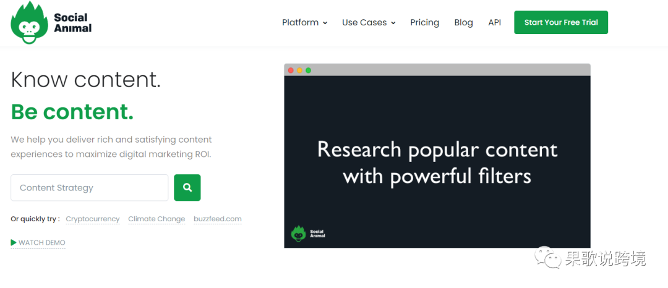The image size is (668, 288).
Task: Click the "Or quickly try :" label
Action: point(35,219)
